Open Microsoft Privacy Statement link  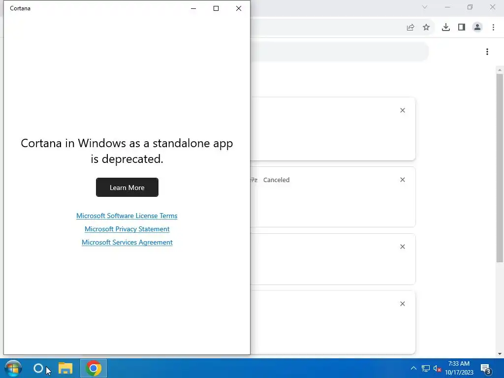click(127, 229)
